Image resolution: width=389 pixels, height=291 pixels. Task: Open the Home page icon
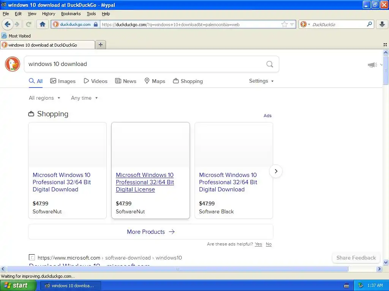43,24
